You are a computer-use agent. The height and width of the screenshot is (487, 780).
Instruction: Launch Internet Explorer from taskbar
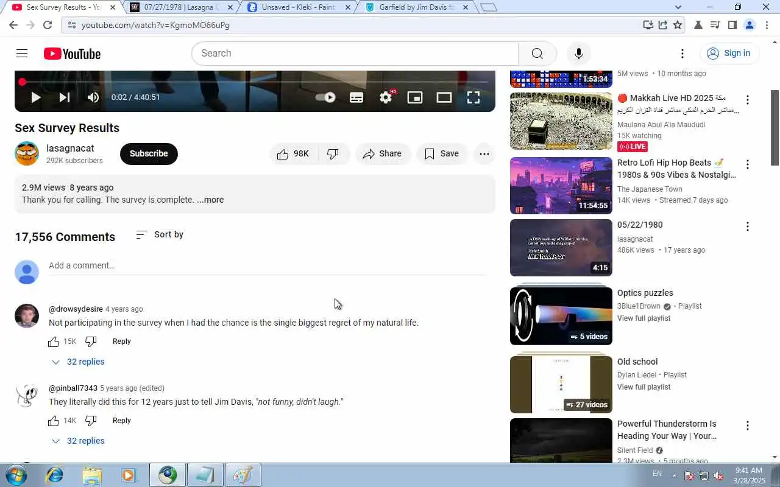click(x=55, y=475)
